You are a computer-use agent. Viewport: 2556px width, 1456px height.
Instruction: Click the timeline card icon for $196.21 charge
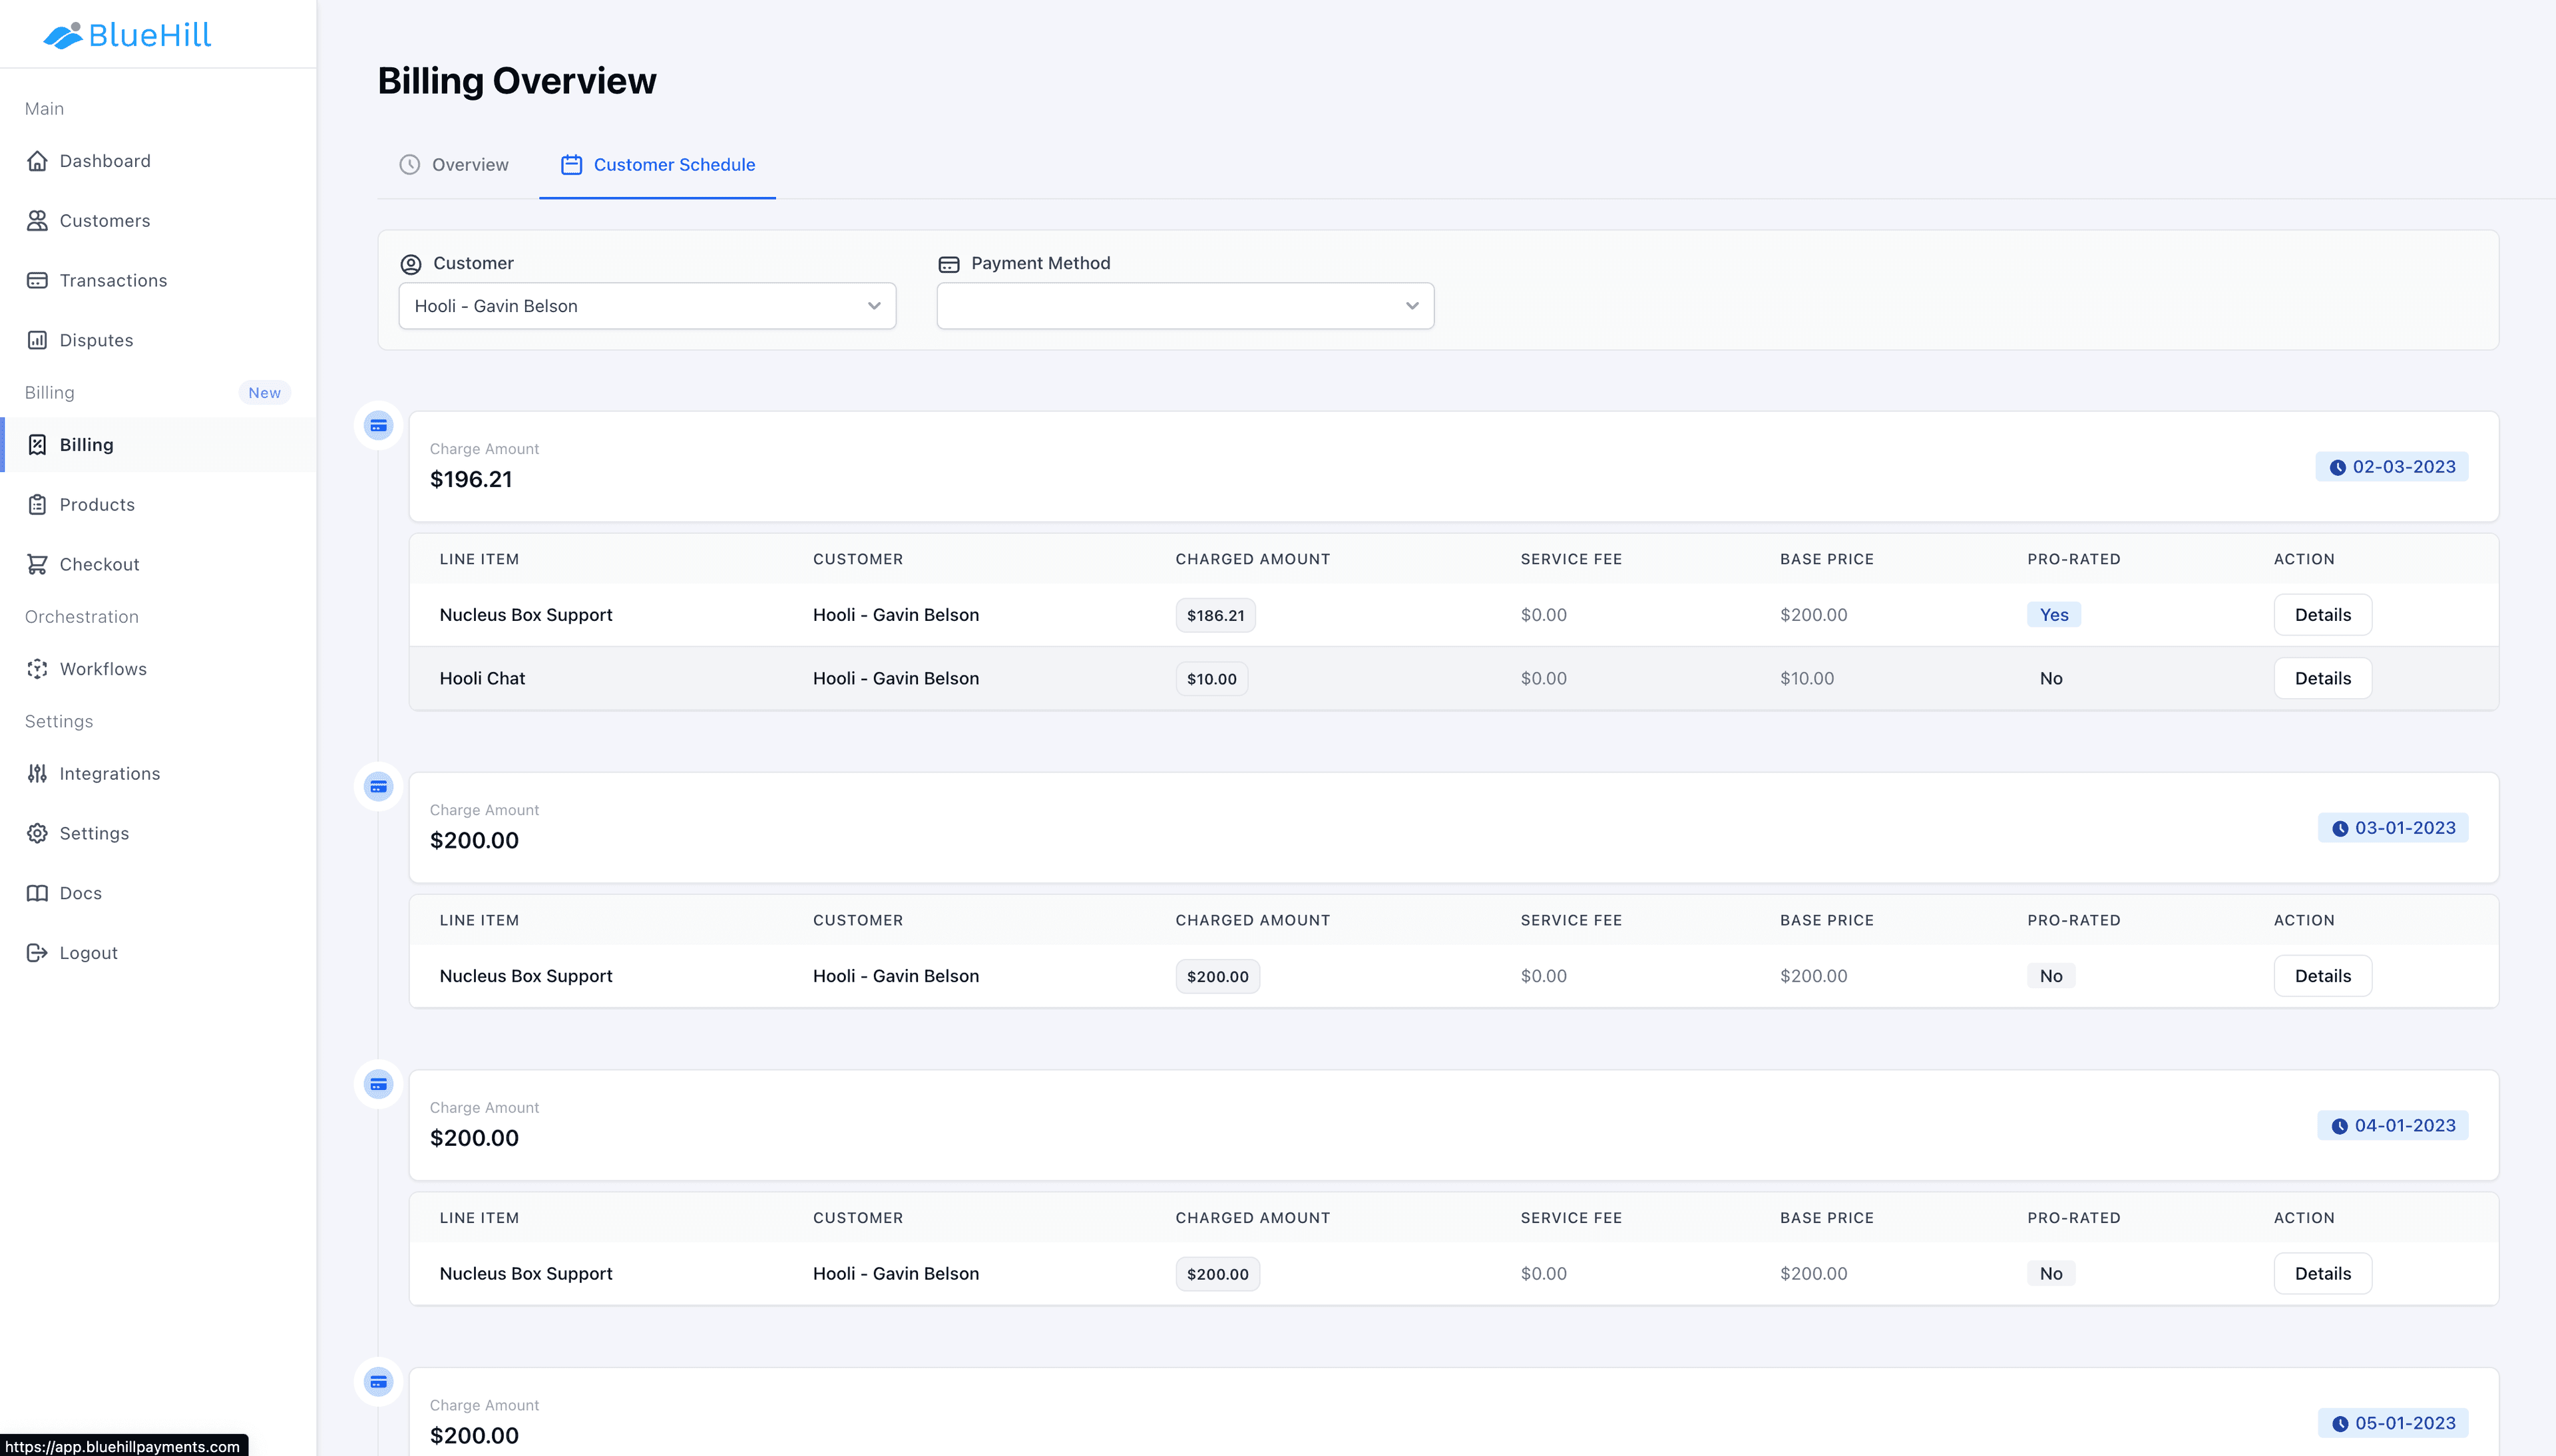point(379,426)
